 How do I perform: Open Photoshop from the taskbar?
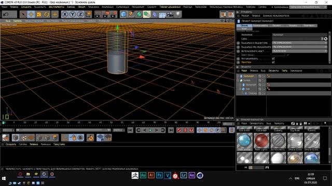point(159,175)
